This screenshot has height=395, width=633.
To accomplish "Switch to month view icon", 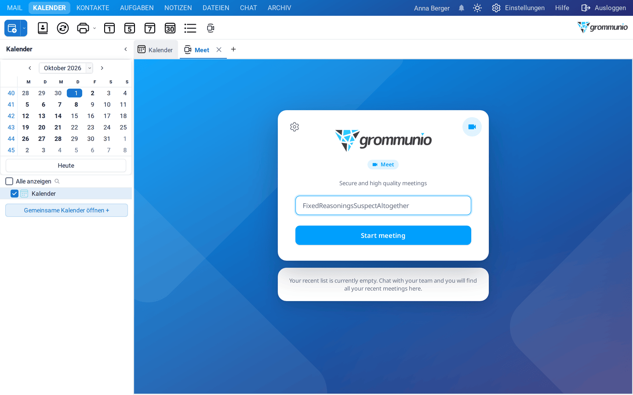I will coord(170,28).
